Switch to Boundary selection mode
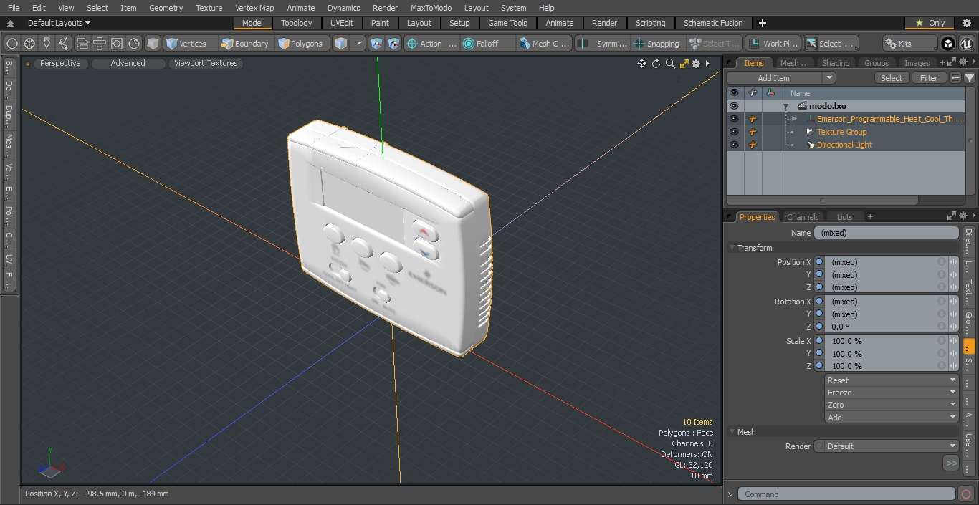Image resolution: width=979 pixels, height=505 pixels. click(246, 44)
